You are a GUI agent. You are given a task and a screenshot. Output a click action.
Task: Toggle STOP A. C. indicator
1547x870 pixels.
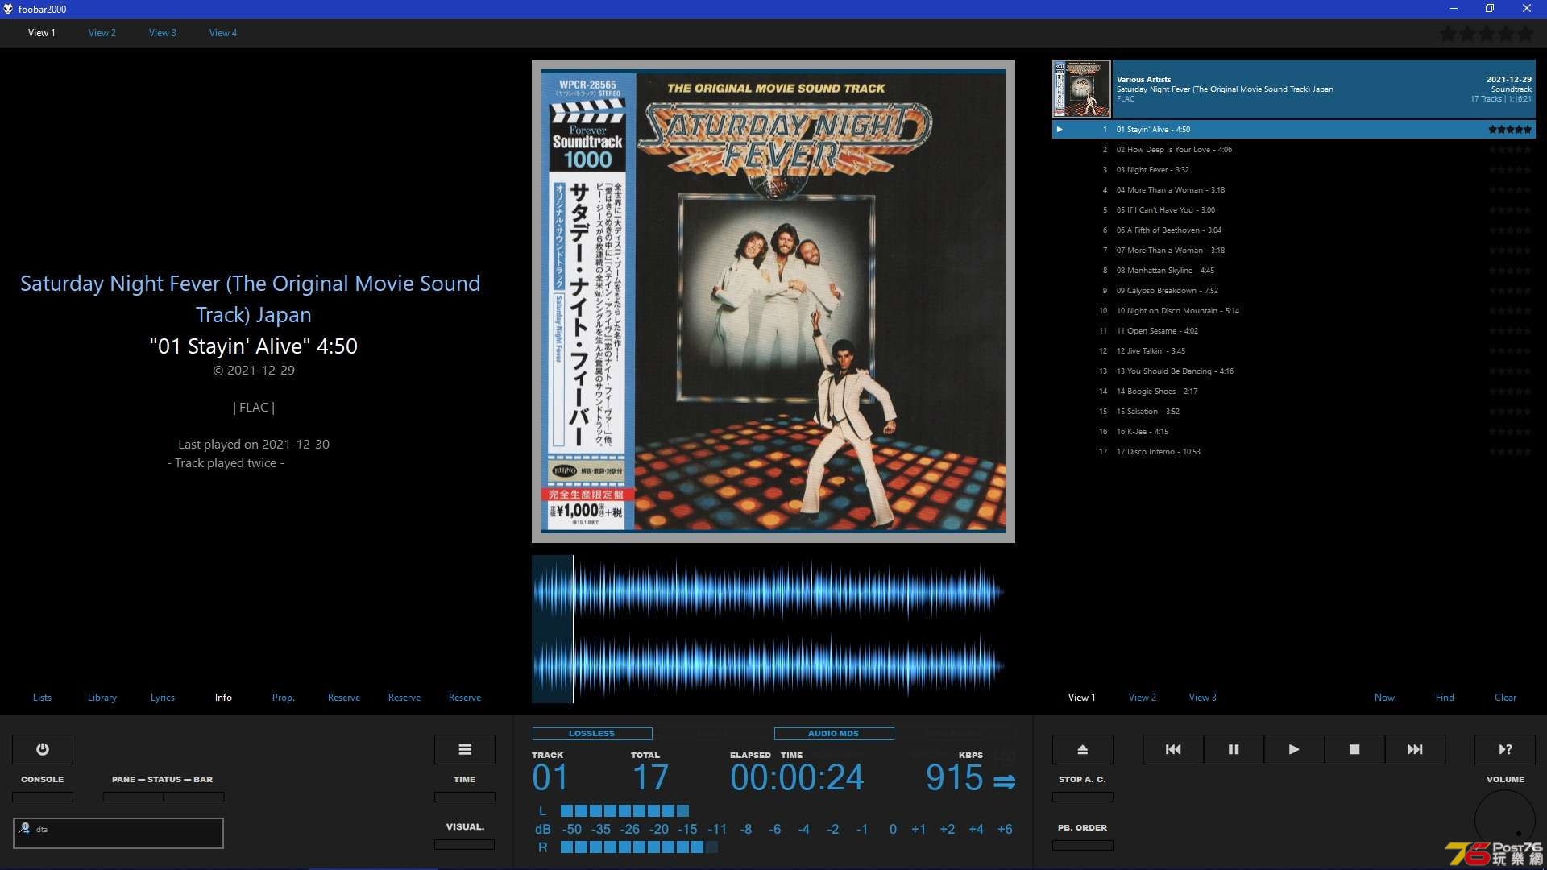pos(1083,797)
